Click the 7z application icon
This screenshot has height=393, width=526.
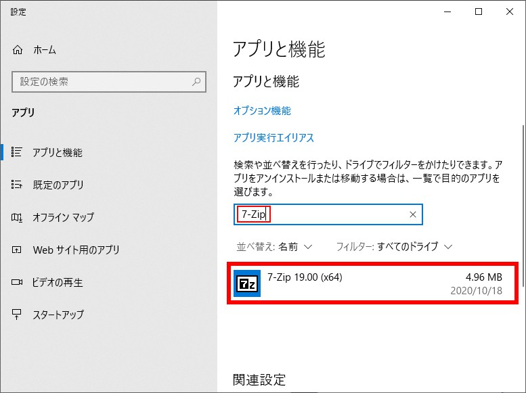tap(247, 283)
